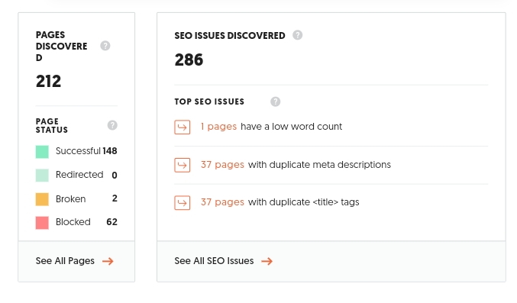Screen dimensions: 517x303
Task: Click '1 pages' low word count link
Action: (x=218, y=127)
